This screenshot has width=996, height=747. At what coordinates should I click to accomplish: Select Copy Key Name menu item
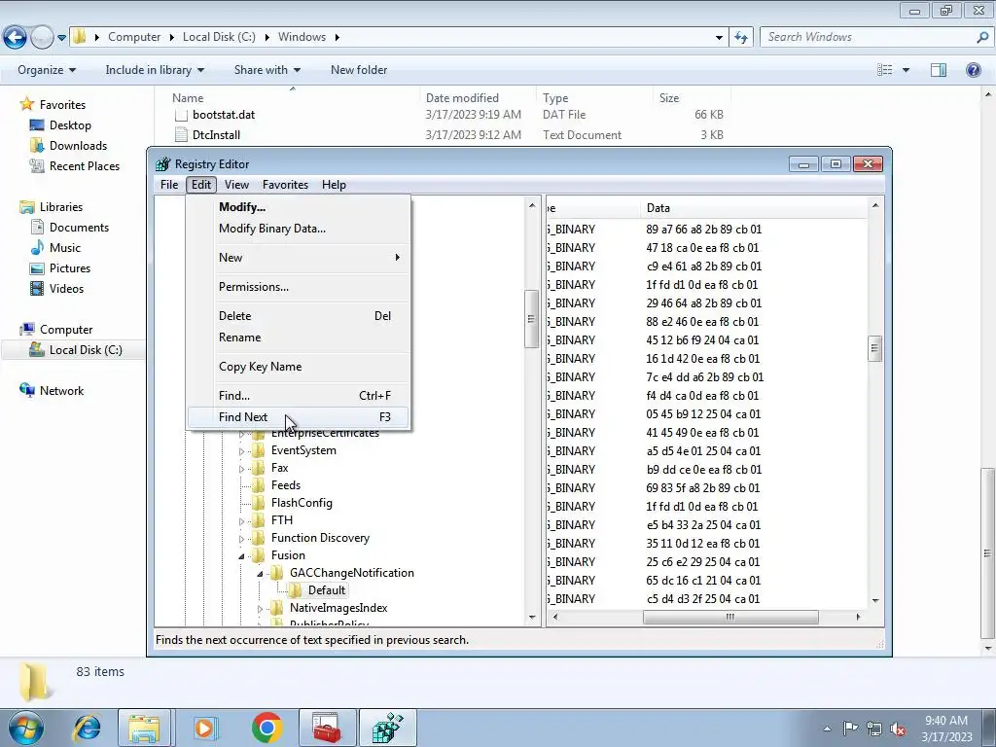click(x=299, y=367)
